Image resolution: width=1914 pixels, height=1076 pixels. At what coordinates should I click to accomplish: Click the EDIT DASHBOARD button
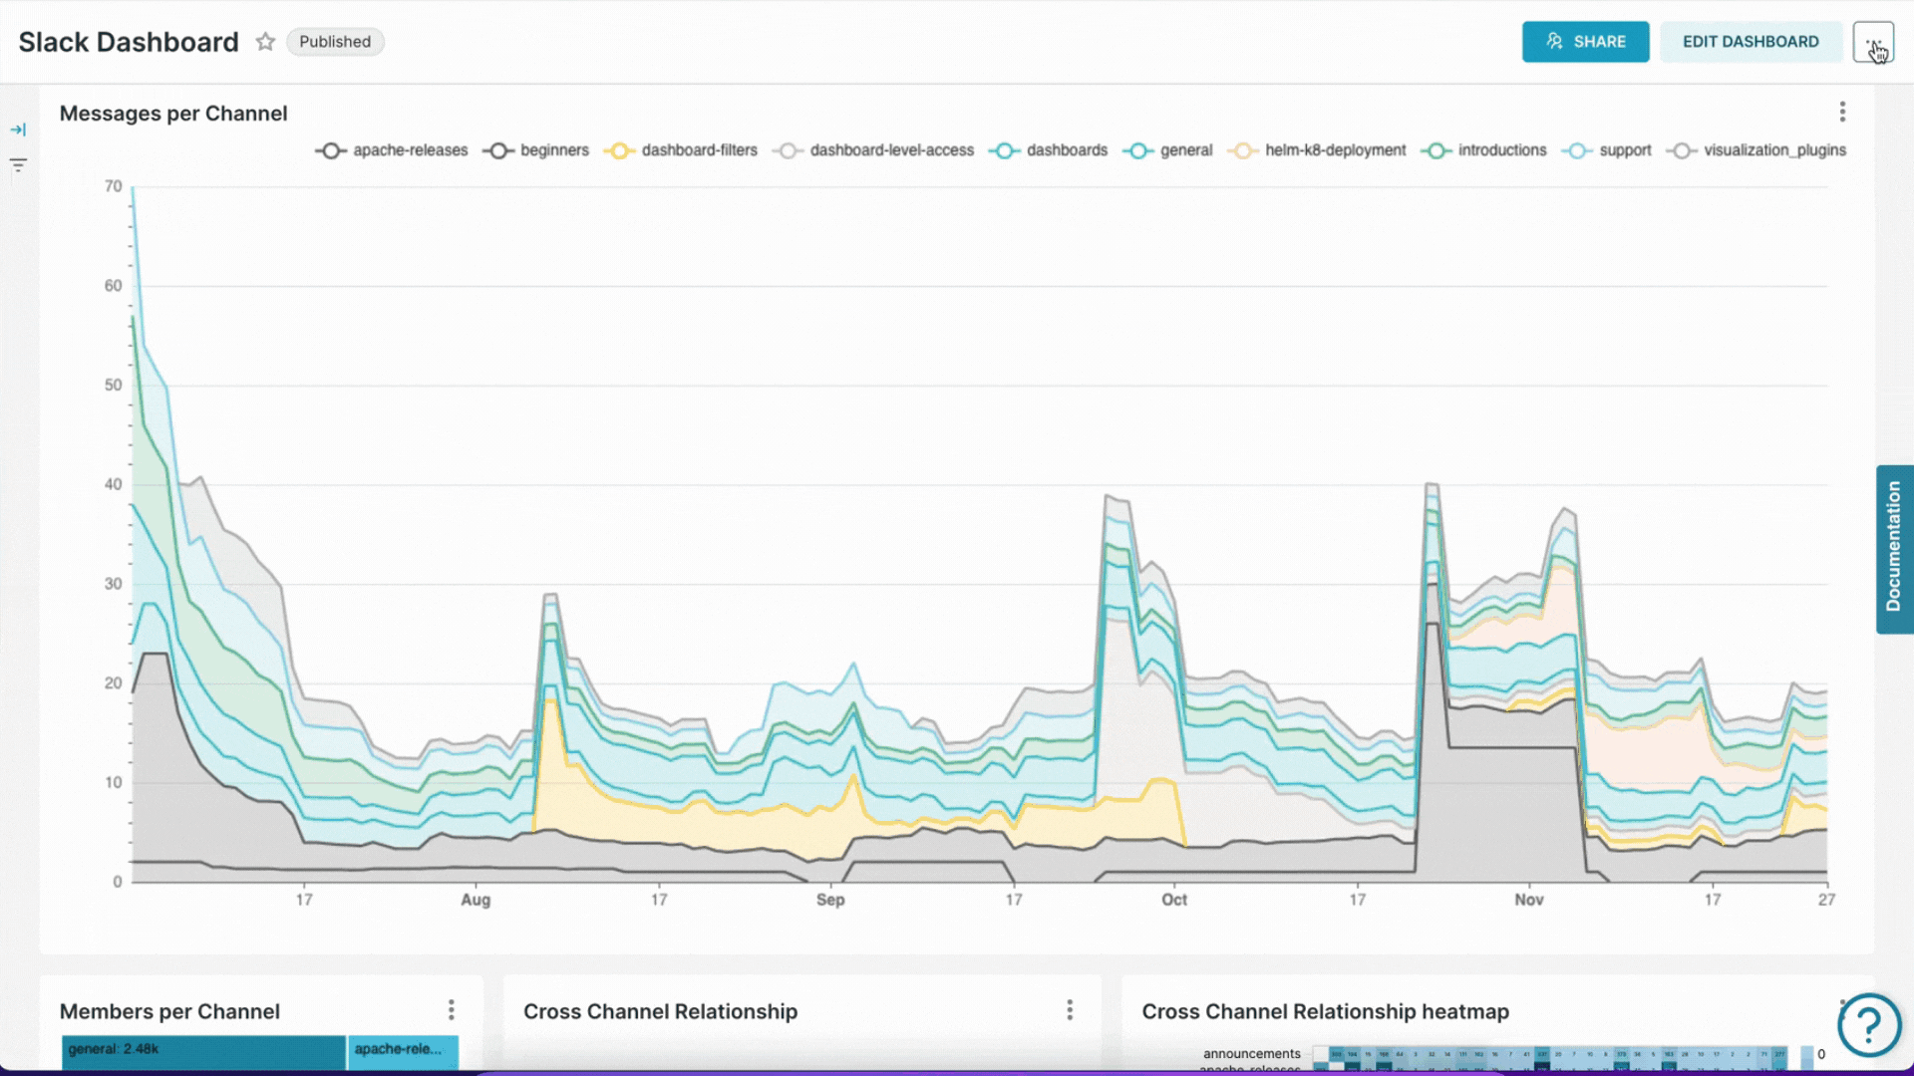[x=1751, y=42]
